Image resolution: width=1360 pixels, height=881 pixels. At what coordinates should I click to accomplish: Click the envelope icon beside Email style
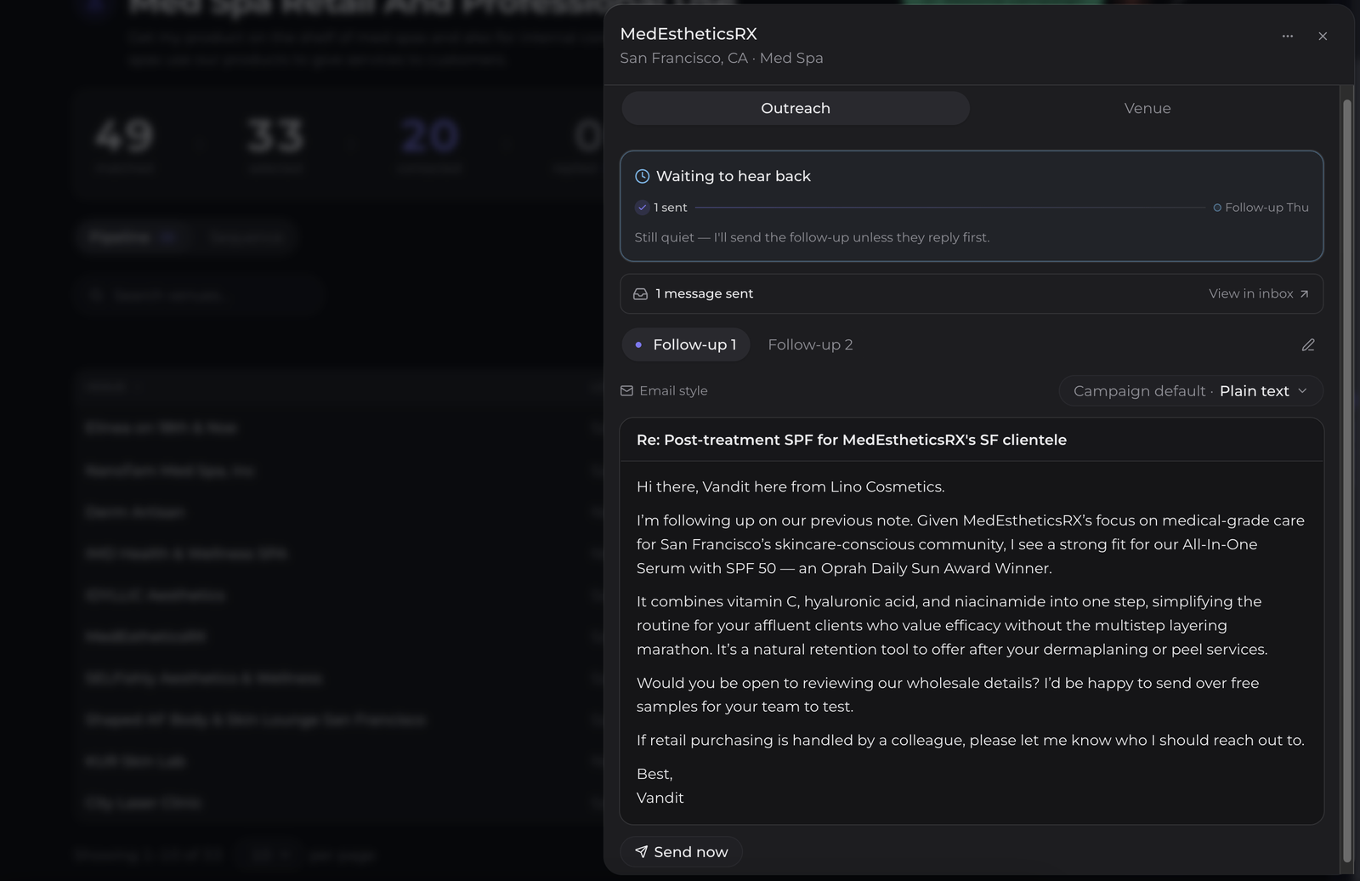(x=627, y=390)
